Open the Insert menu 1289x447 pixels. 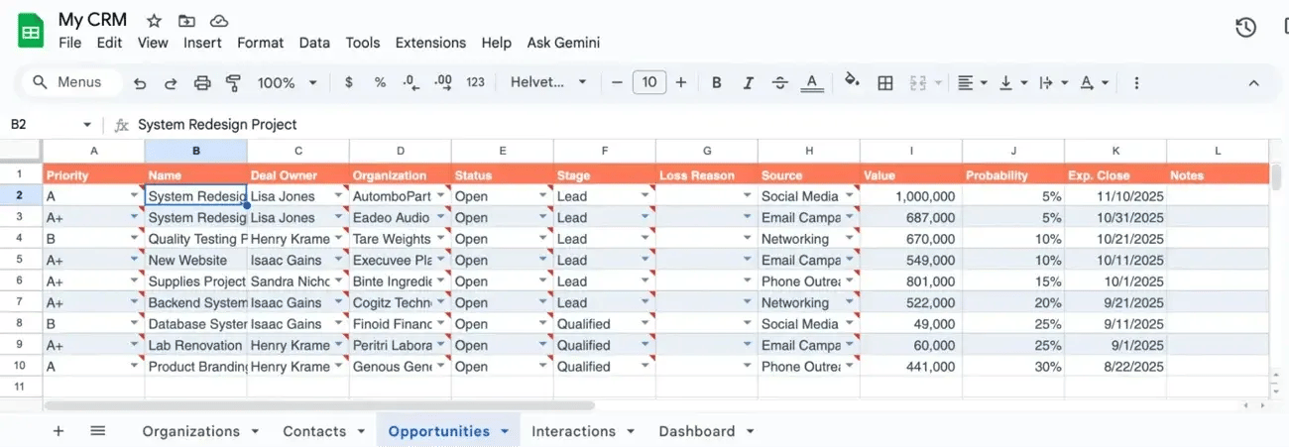pyautogui.click(x=202, y=43)
